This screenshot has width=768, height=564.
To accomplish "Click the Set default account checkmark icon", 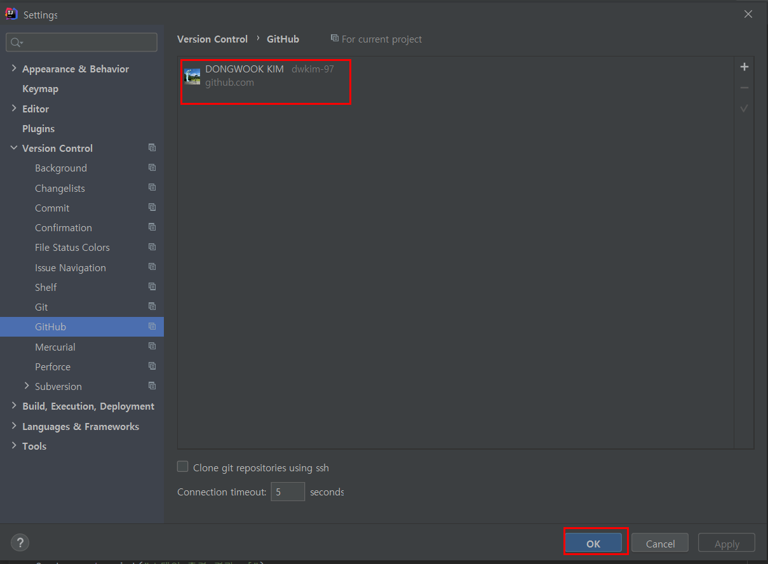I will click(x=744, y=109).
